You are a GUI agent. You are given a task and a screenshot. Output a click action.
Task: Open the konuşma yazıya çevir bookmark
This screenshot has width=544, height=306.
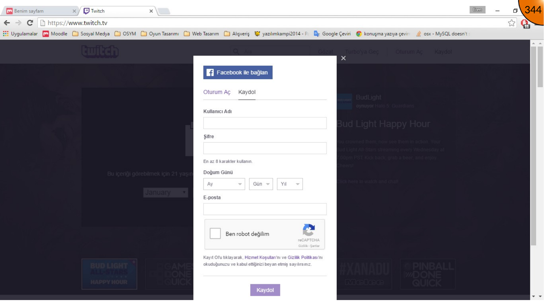coord(383,34)
